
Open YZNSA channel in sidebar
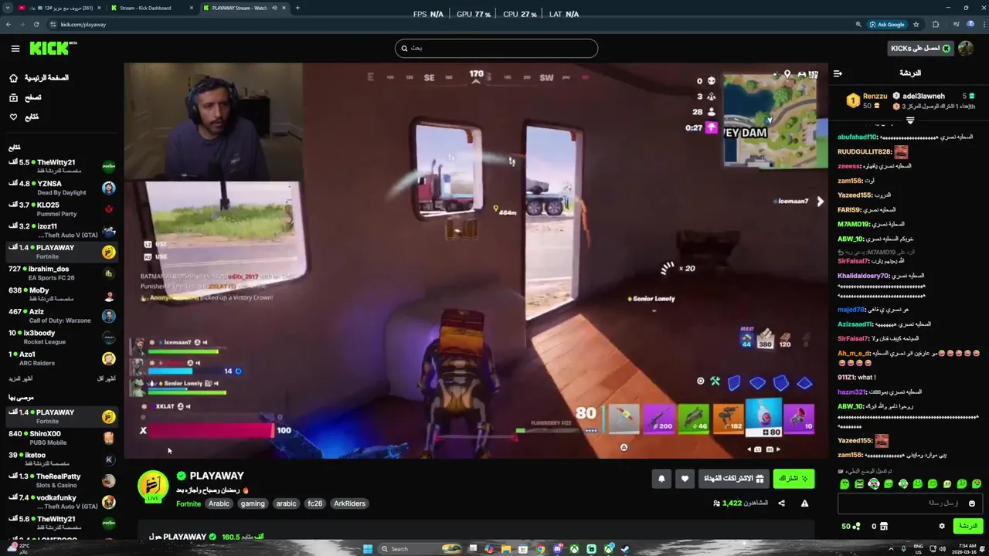click(x=60, y=188)
